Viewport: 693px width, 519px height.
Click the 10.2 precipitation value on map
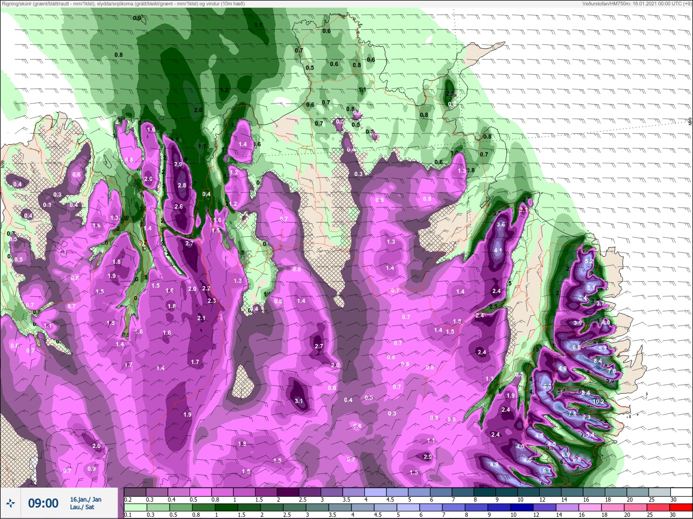598,401
